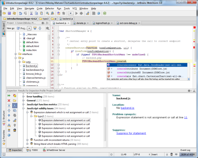Screen dimensions: 198x158
Task: Click the Synchronize toolbar icon
Action: tap(14, 13)
